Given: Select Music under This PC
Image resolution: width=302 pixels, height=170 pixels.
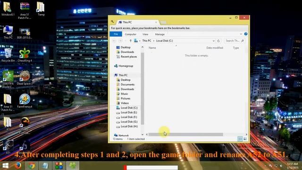Looking at the screenshot, I should [122, 94].
